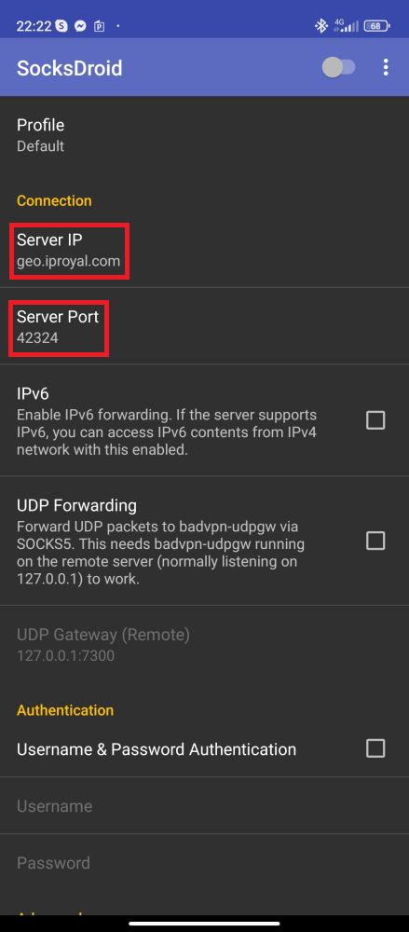Tap the Messenger notification icon
Viewport: 409px width, 932px height.
point(80,26)
